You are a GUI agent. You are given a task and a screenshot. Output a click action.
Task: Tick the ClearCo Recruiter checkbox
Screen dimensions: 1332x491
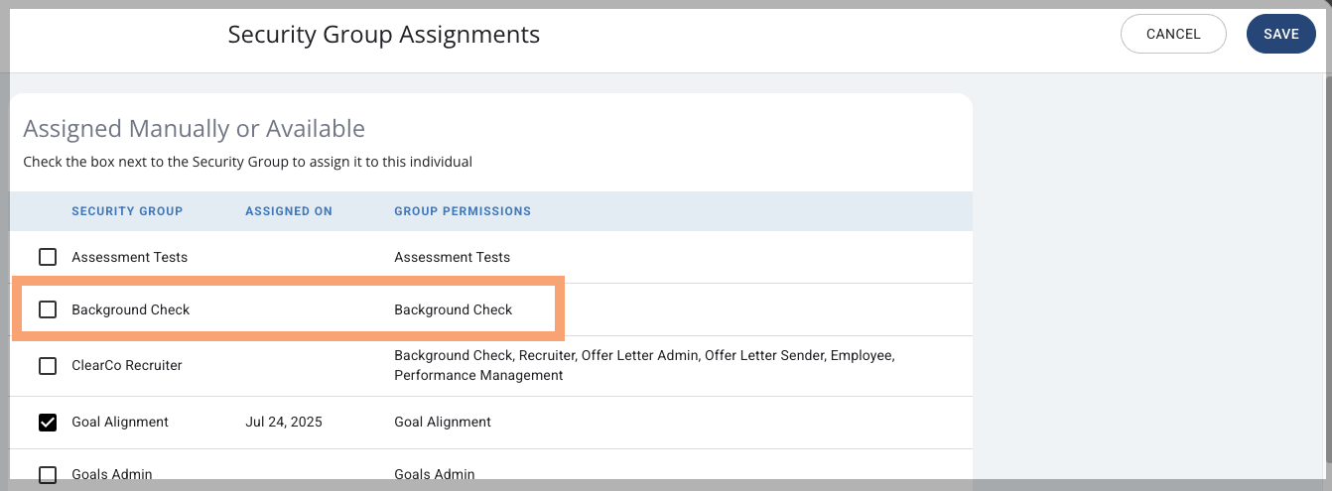point(48,365)
